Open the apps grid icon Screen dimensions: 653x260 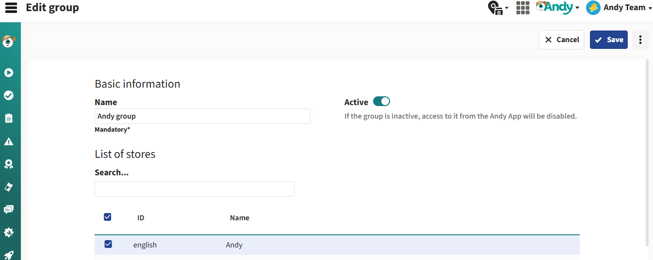[522, 8]
